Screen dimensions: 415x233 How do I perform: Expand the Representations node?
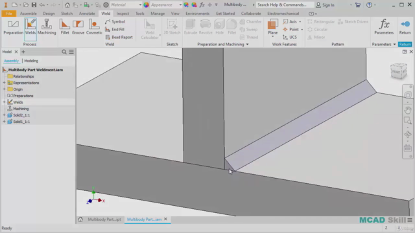[x=4, y=83]
